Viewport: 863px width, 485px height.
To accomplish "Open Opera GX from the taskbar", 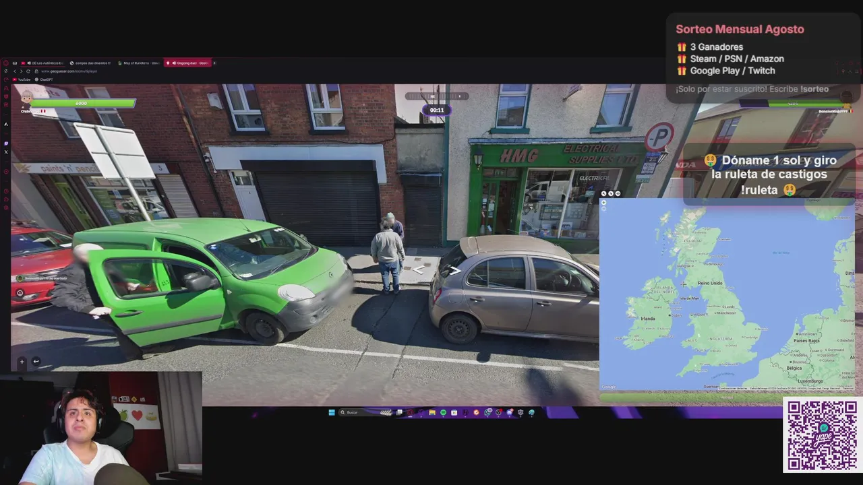I will point(410,412).
